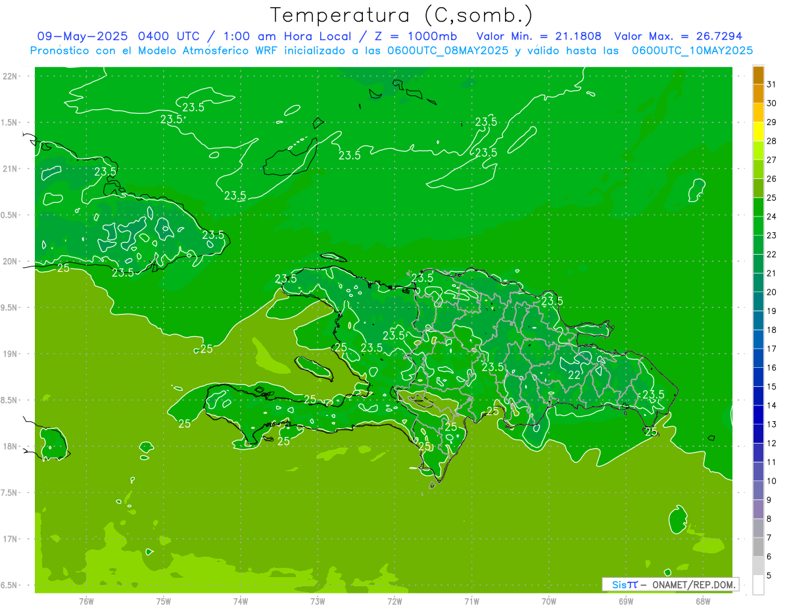Viewport: 789px width, 610px height.
Task: Click the "72W" longitude axis label
Action: point(394,601)
